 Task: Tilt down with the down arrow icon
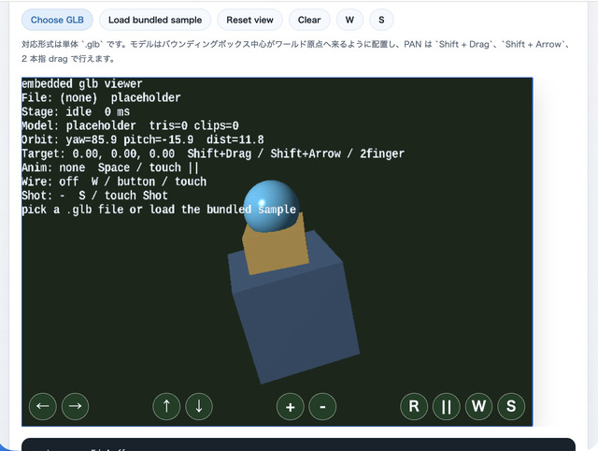coord(199,406)
